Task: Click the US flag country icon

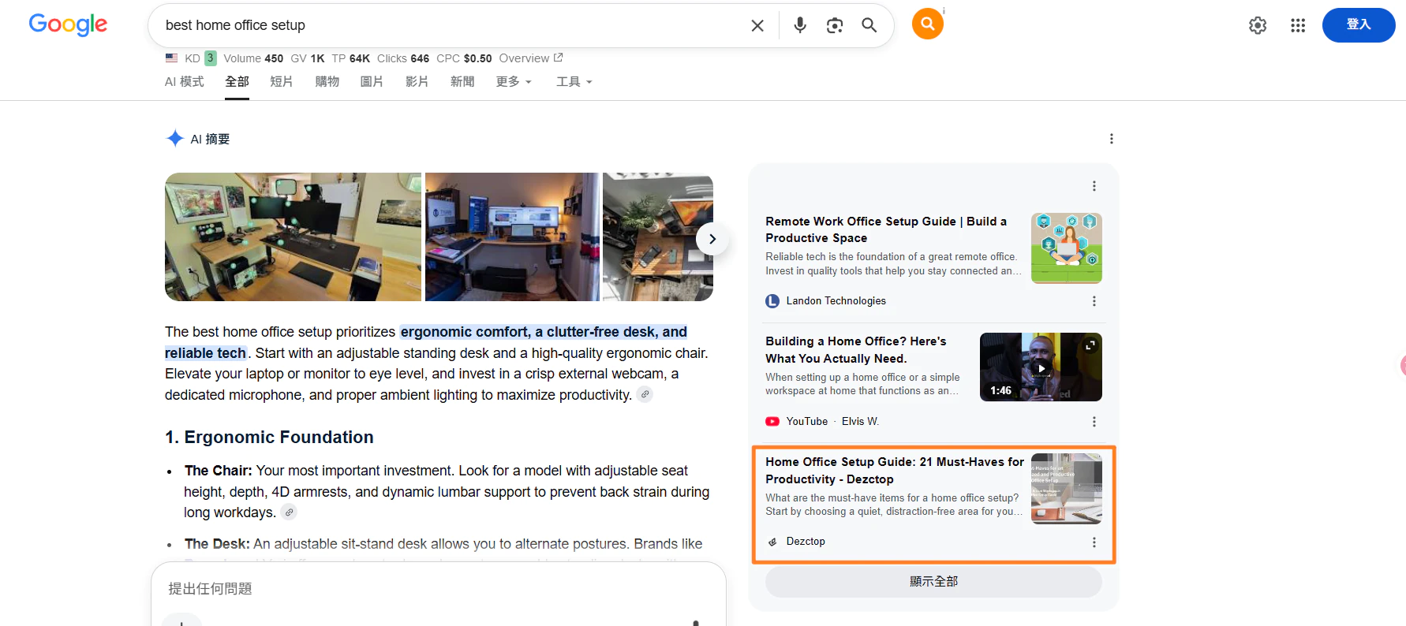Action: (x=171, y=58)
